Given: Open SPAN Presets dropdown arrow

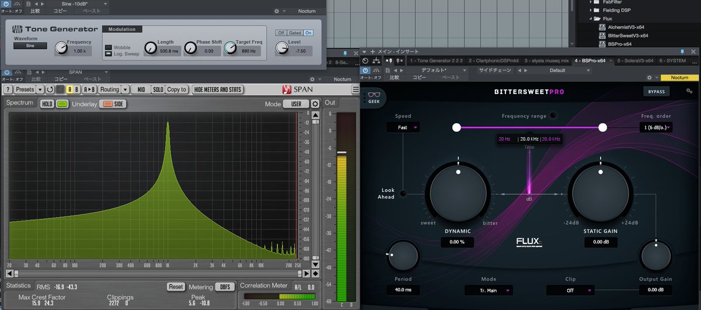Looking at the screenshot, I should pos(40,89).
